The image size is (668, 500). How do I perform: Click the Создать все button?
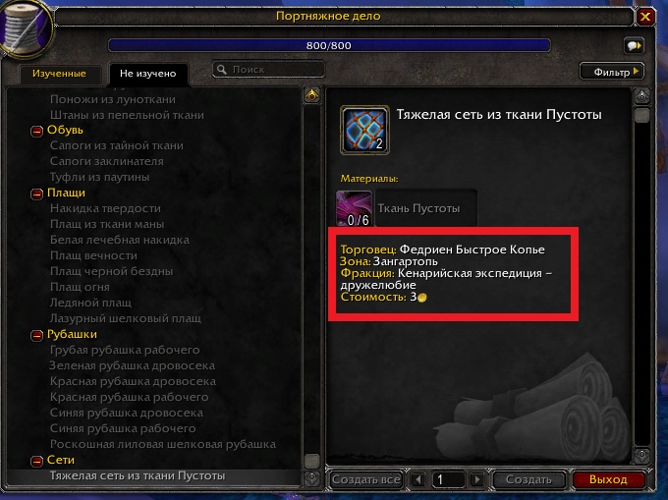click(366, 479)
